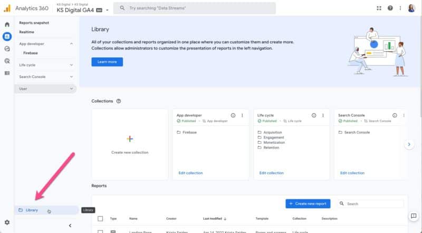Image resolution: width=422 pixels, height=233 pixels.
Task: Open the Explore icon in left rail
Action: tap(7, 48)
